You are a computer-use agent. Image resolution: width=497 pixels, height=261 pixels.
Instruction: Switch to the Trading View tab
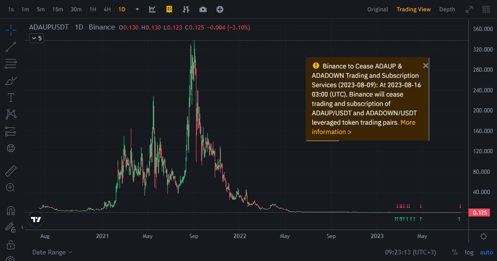coord(414,9)
